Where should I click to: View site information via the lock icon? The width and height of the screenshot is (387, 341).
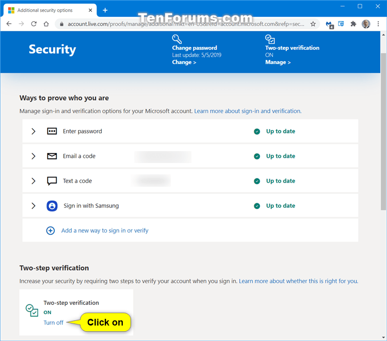(x=62, y=24)
